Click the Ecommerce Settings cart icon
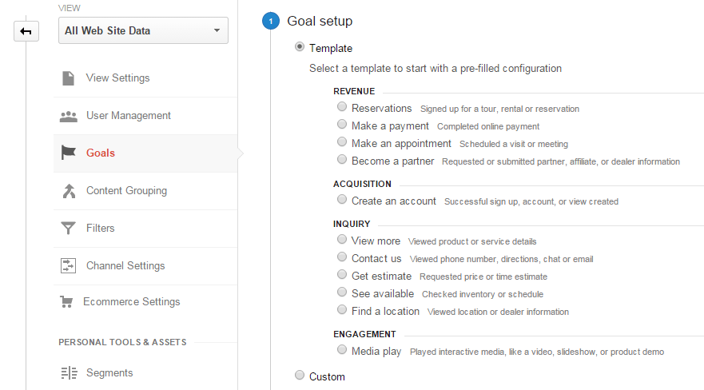Image resolution: width=704 pixels, height=390 pixels. [66, 301]
